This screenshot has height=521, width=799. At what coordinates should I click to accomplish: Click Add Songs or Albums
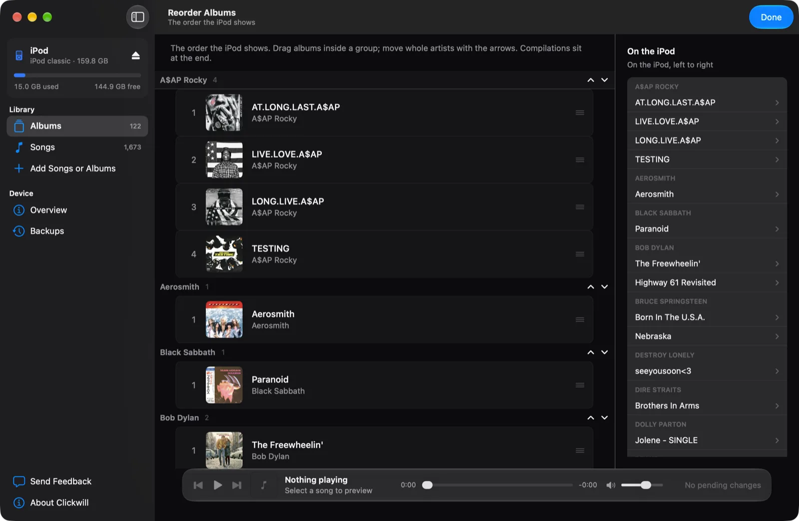pos(77,169)
